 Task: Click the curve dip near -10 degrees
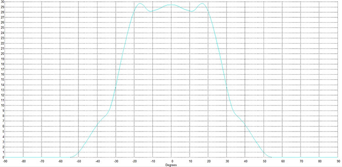click(151, 11)
